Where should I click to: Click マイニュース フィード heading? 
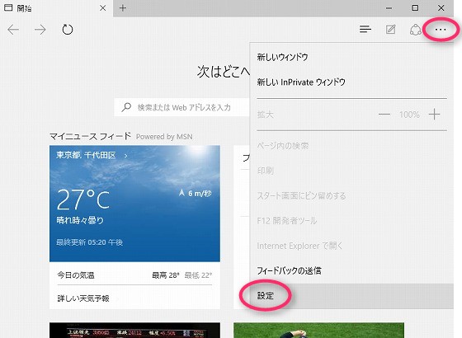pos(90,136)
